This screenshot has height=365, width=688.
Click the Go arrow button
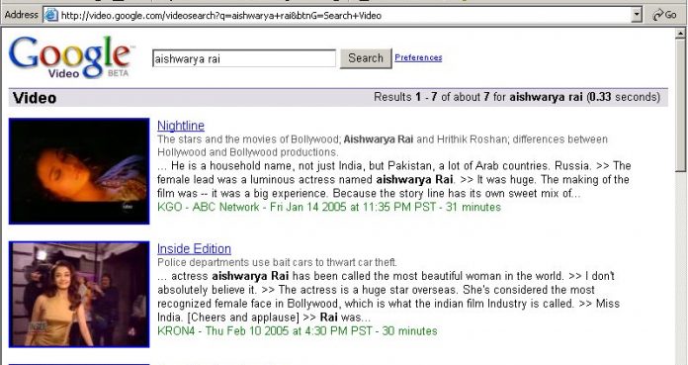coord(664,15)
